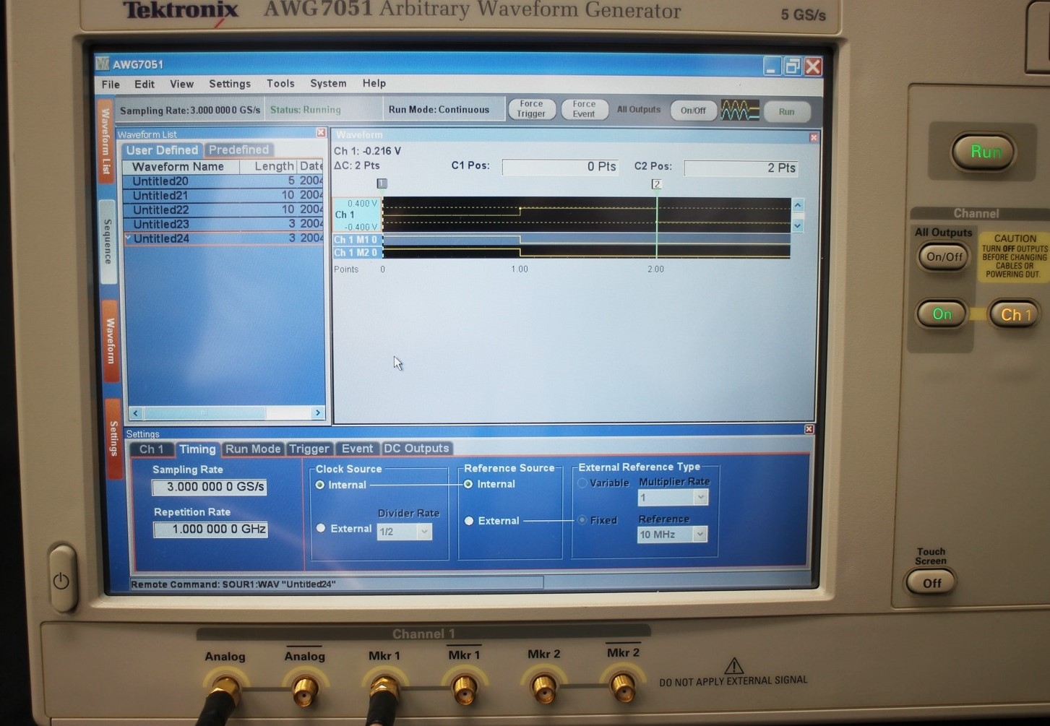Click the Ch 1 M2 marker label
The height and width of the screenshot is (726, 1050).
coord(356,253)
